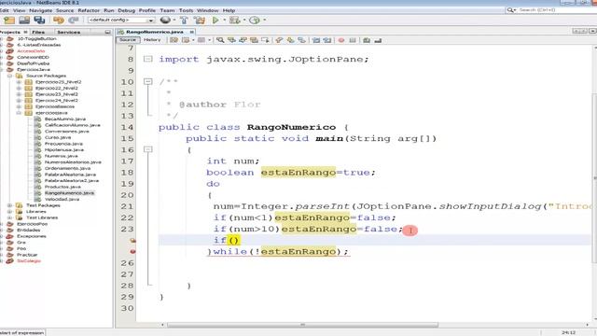Click the green Run Project arrow
This screenshot has height=336, width=597.
215,21
